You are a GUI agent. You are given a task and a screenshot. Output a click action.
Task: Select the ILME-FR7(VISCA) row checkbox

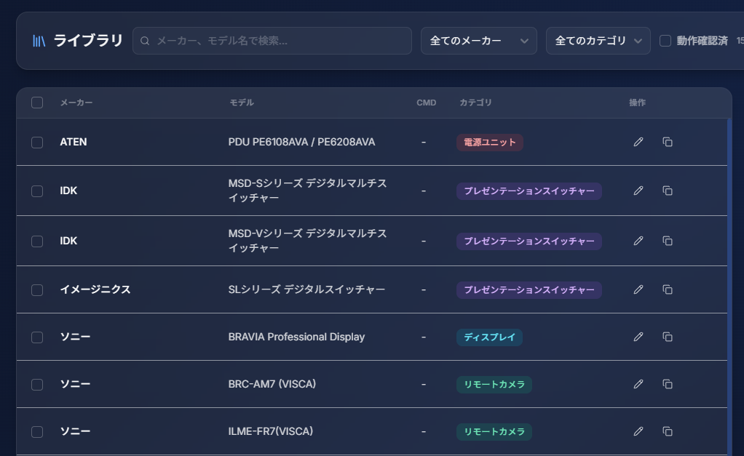37,432
